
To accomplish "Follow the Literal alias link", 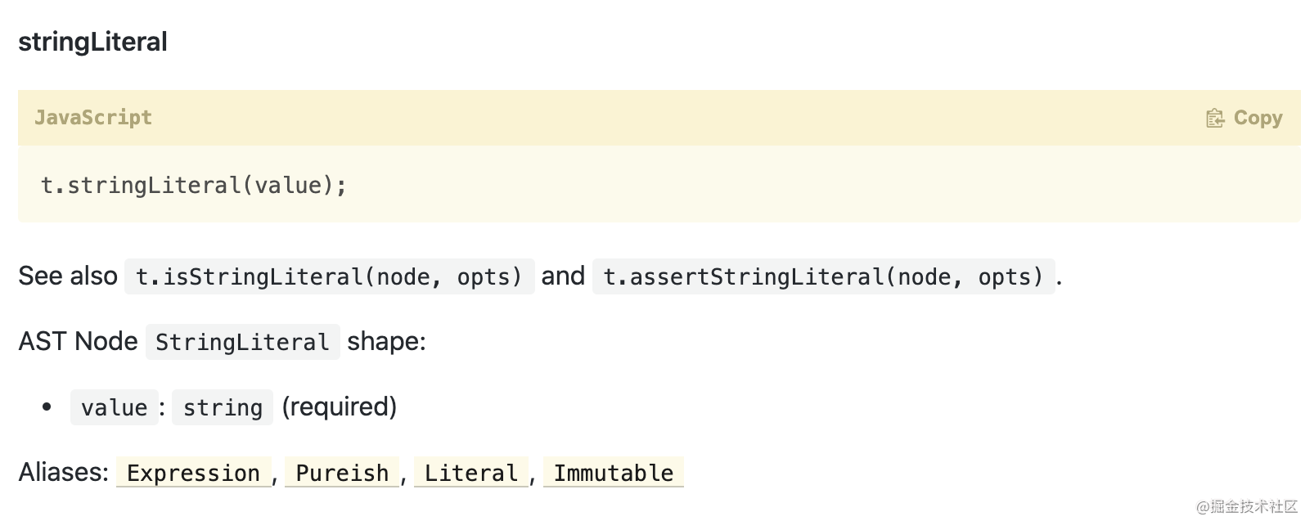I will click(471, 473).
